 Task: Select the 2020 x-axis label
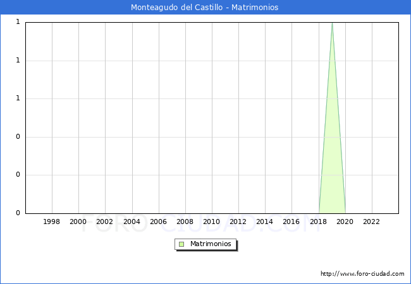pyautogui.click(x=345, y=222)
